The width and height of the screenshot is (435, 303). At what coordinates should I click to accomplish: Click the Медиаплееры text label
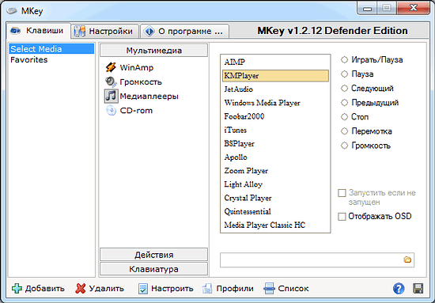(149, 97)
